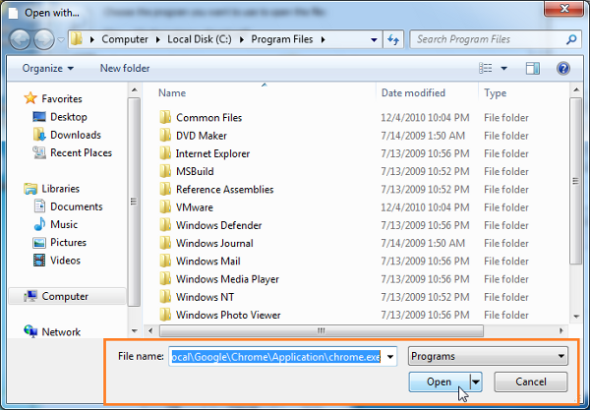
Task: Click the navigation pane scrollbar thumb
Action: click(x=134, y=202)
